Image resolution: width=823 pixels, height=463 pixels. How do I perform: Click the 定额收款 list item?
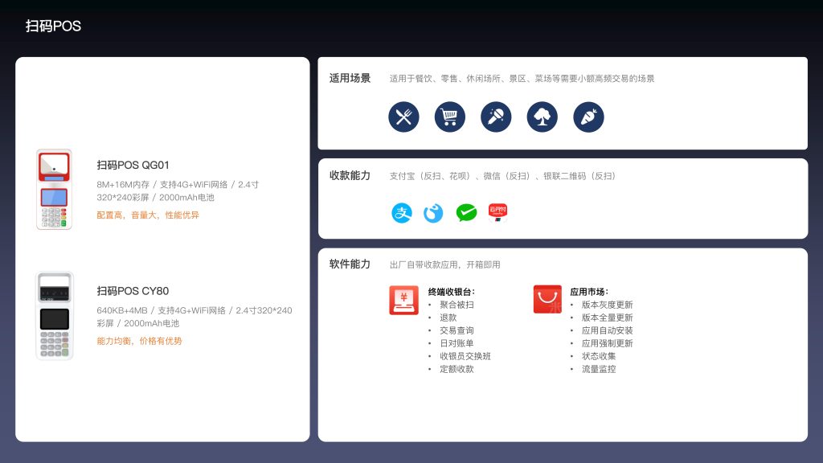457,369
